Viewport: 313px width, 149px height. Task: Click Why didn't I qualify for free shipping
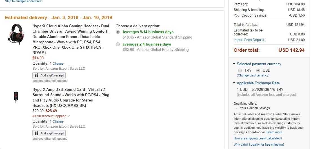[x=259, y=145]
